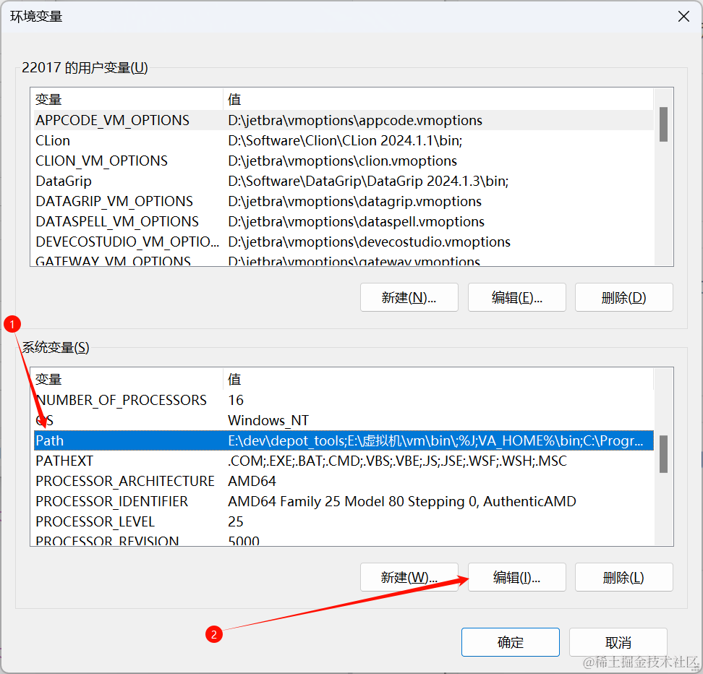
Task: Select the DATAGRIP_VM_OPTIONS variable row
Action: [x=344, y=201]
